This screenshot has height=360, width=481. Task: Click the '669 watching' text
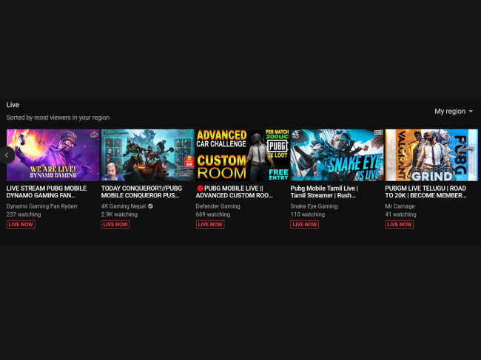pos(213,214)
